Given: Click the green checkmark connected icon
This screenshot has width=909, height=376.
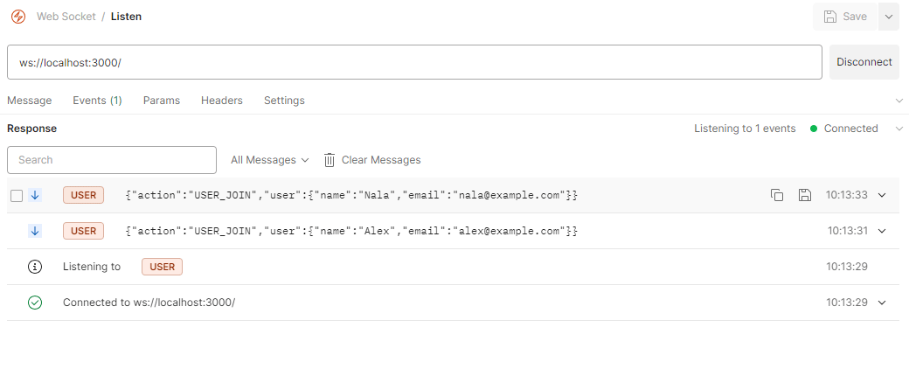Looking at the screenshot, I should pos(35,303).
